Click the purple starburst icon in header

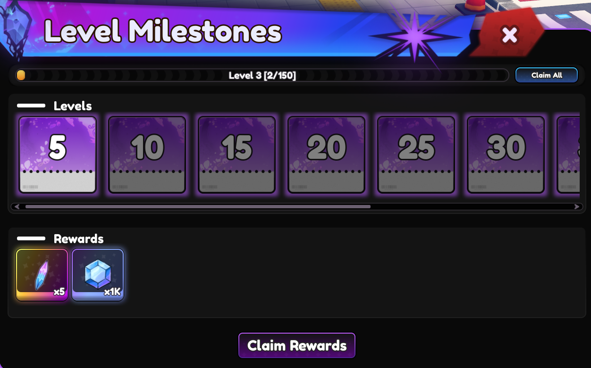[414, 36]
